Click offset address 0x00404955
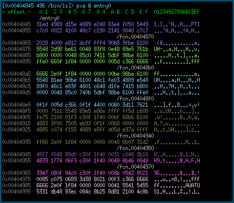 click(x=16, y=161)
